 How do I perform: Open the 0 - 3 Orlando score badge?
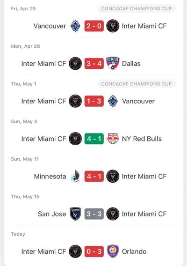click(x=94, y=251)
